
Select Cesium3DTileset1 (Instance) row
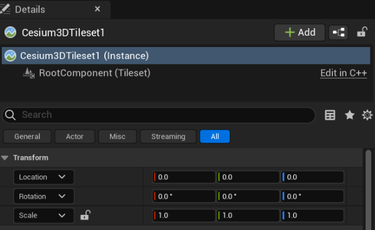click(186, 56)
